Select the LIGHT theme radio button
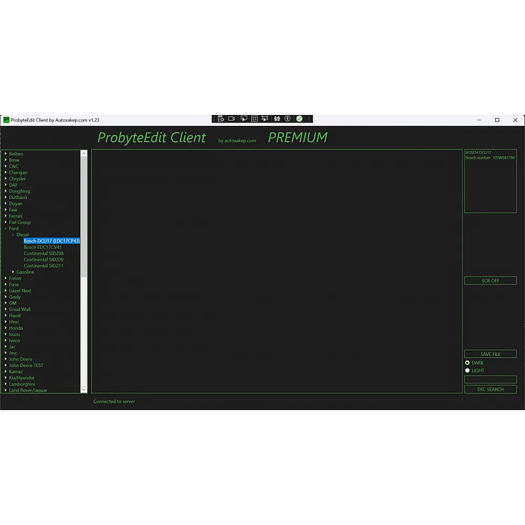 click(x=467, y=371)
